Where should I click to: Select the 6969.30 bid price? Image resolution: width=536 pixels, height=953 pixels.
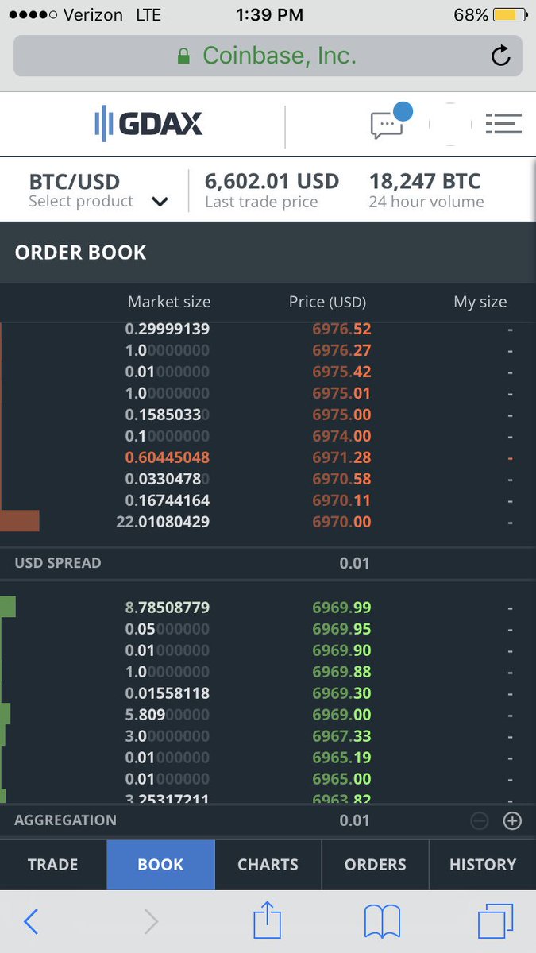point(341,693)
